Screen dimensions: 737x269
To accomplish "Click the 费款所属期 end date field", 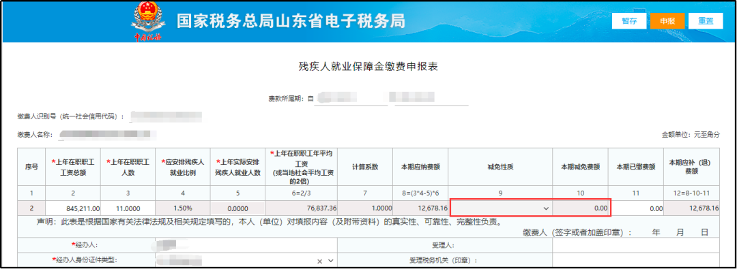I will tap(432, 99).
